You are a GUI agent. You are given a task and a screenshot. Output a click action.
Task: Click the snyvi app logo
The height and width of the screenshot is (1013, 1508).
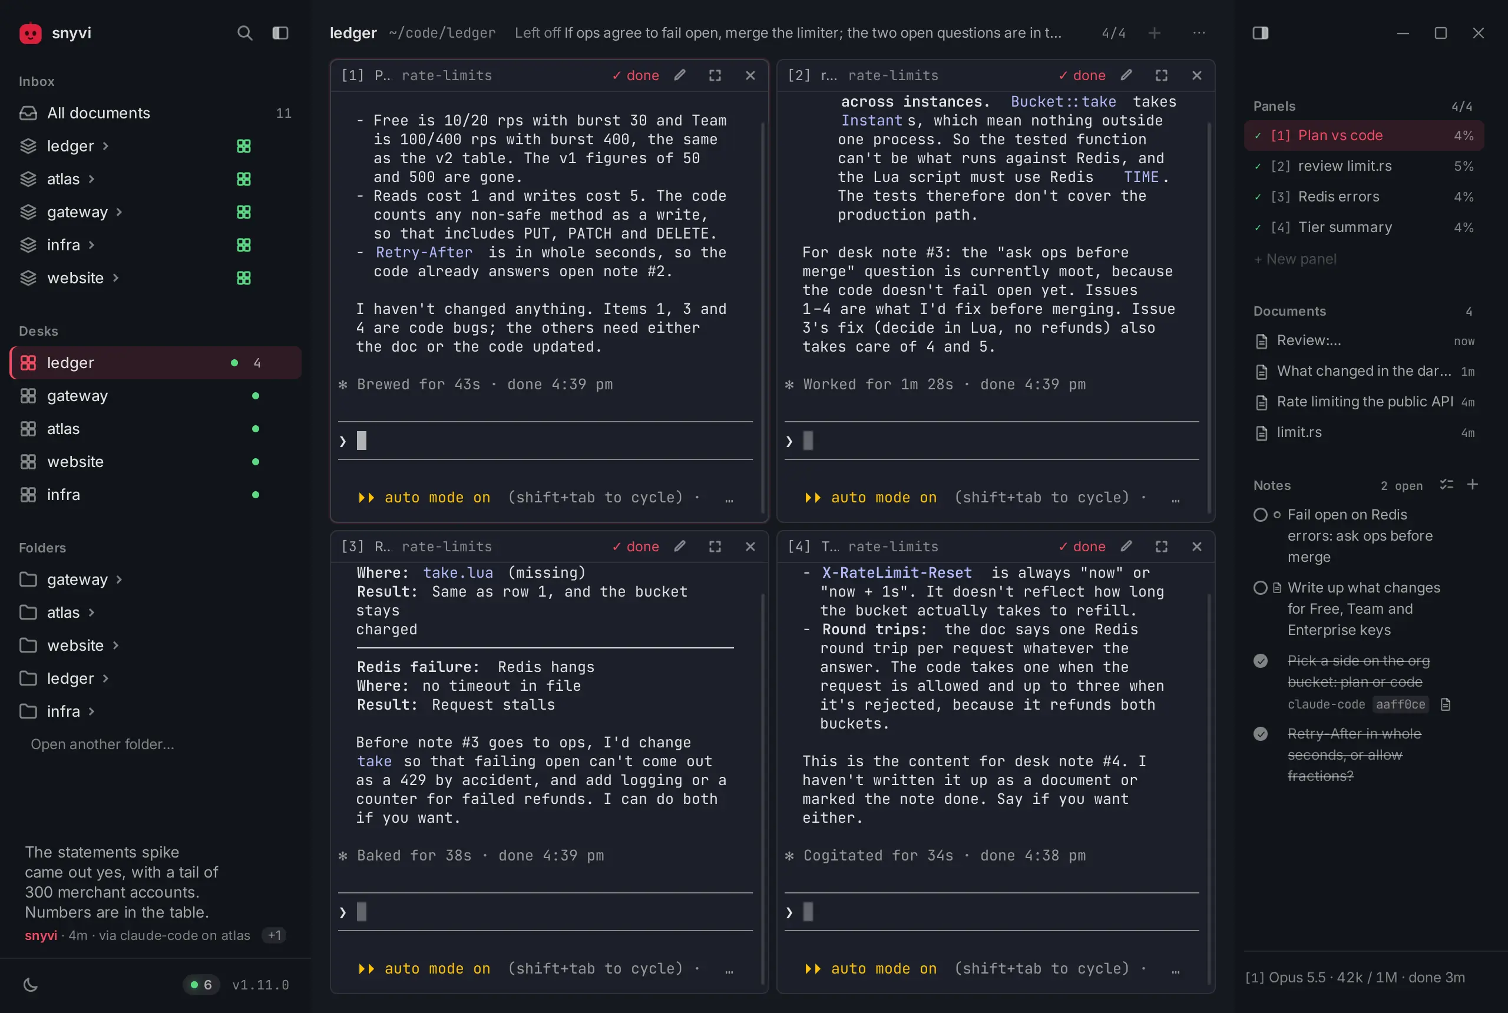31,33
